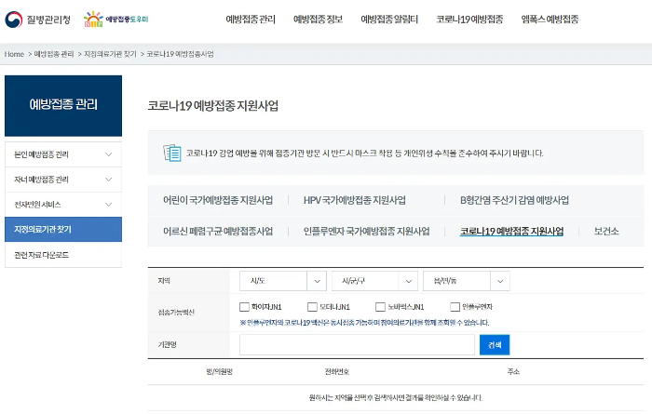Click the 접종가능백신 row label
The image size is (652, 414).
pyautogui.click(x=176, y=313)
